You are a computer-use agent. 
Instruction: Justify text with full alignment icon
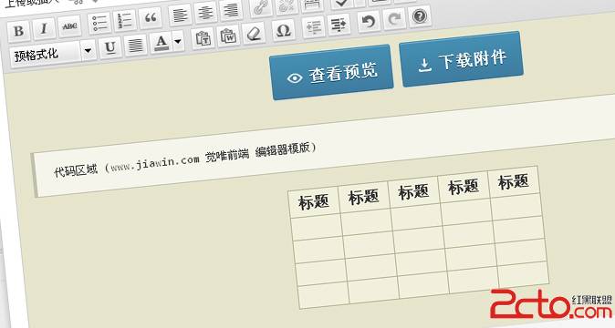(136, 45)
